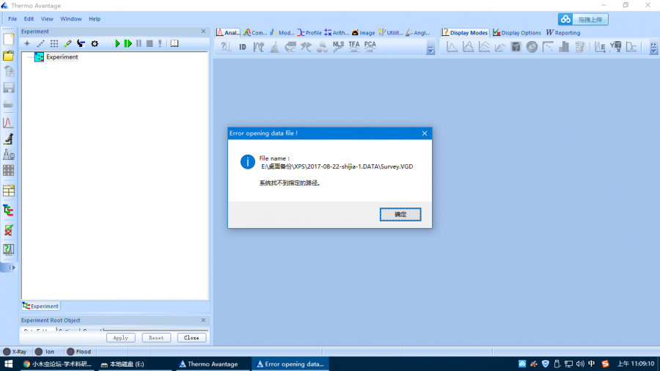Click the dotted grid area scan icon
660x371 pixels.
54,43
